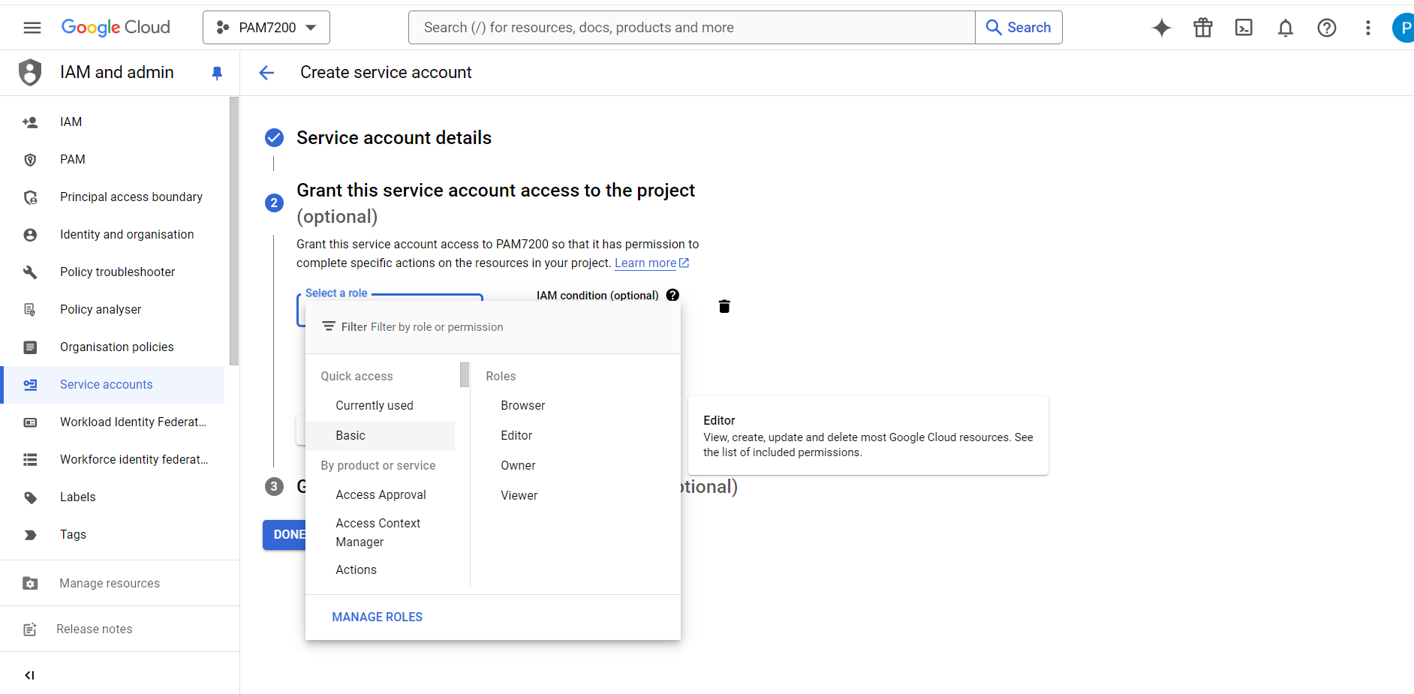1414x694 pixels.
Task: Open the PAM7200 project selector dropdown
Action: tap(266, 28)
